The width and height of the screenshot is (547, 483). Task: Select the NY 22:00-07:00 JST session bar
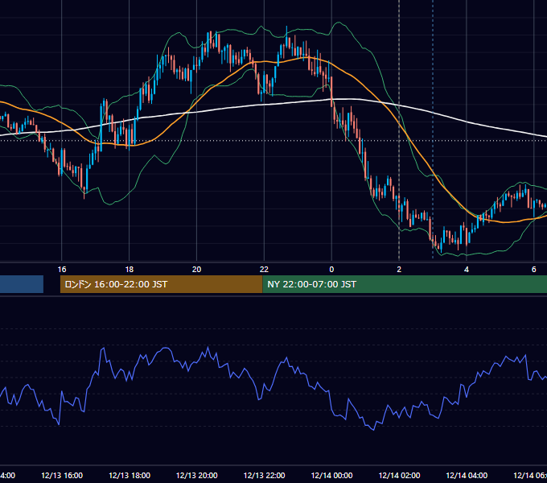pyautogui.click(x=405, y=284)
